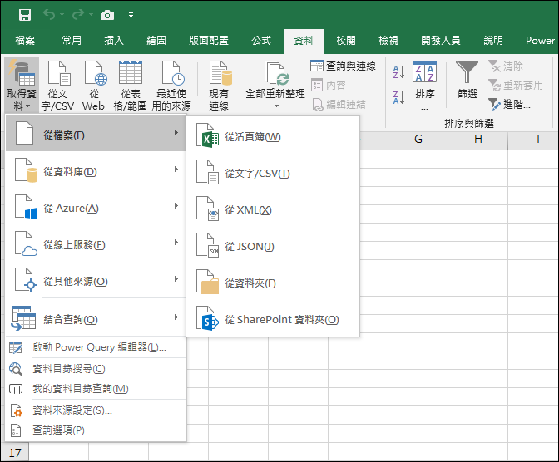Open 資料來源設定(S) menu entry
The image size is (559, 462).
(x=96, y=410)
